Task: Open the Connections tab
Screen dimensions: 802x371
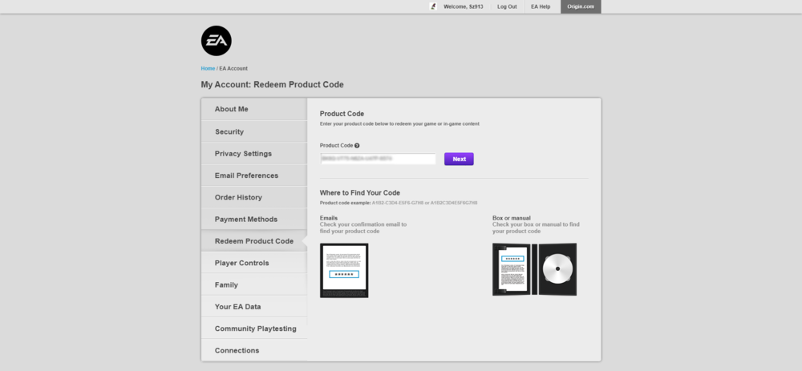Action: click(254, 350)
